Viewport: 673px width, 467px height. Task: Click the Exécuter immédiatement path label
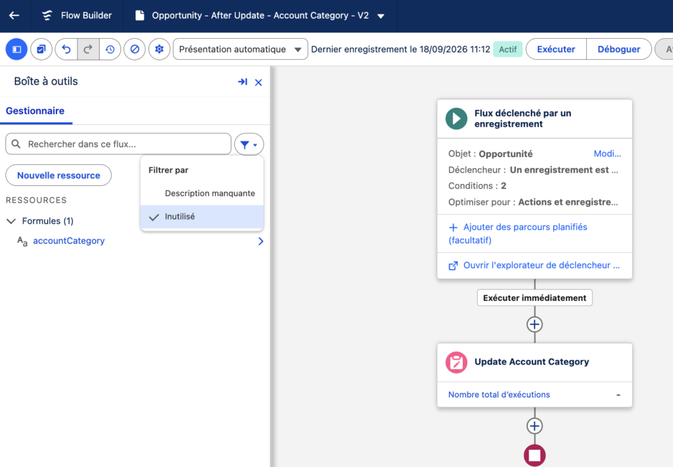point(534,298)
